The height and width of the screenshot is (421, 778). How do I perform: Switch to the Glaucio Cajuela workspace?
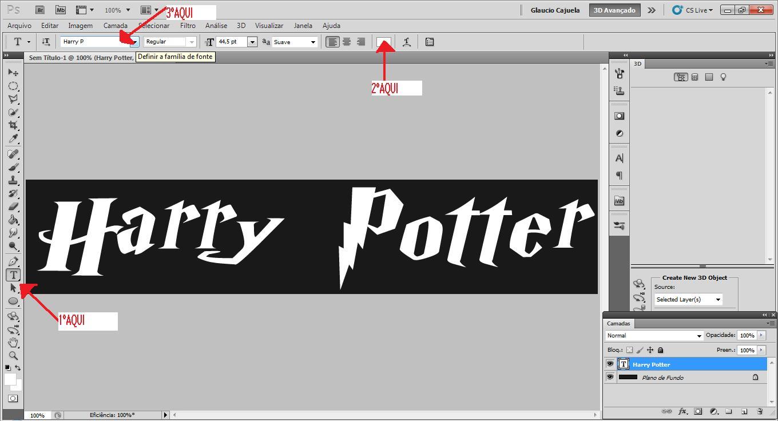tap(555, 10)
